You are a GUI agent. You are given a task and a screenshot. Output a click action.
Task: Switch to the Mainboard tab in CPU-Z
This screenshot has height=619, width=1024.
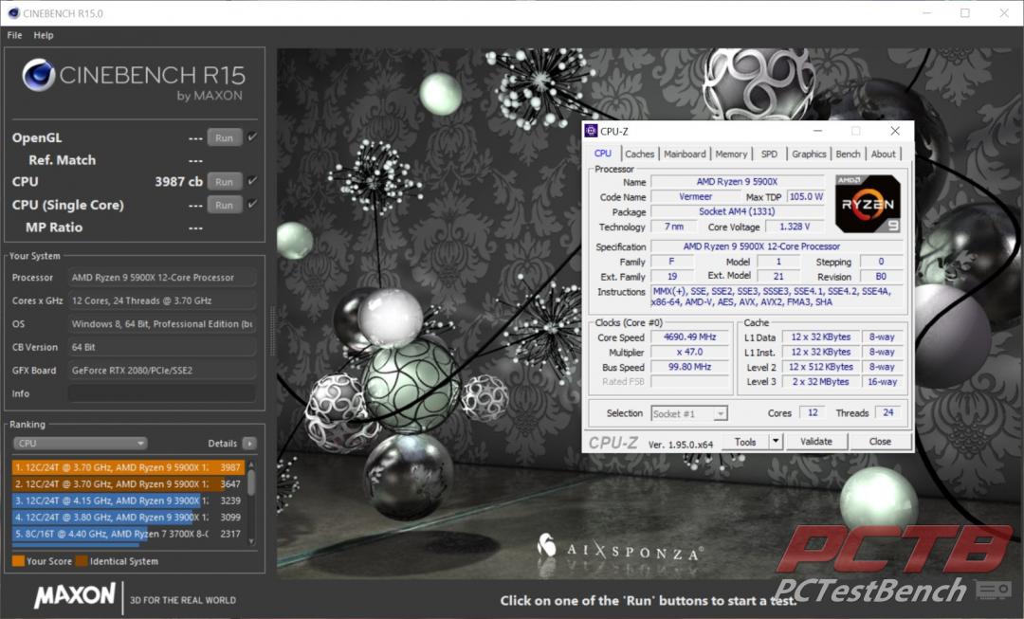[685, 155]
